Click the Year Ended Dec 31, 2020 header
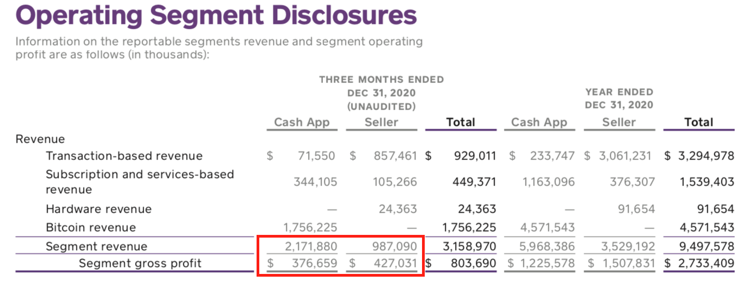The width and height of the screenshot is (754, 281). coord(618,99)
